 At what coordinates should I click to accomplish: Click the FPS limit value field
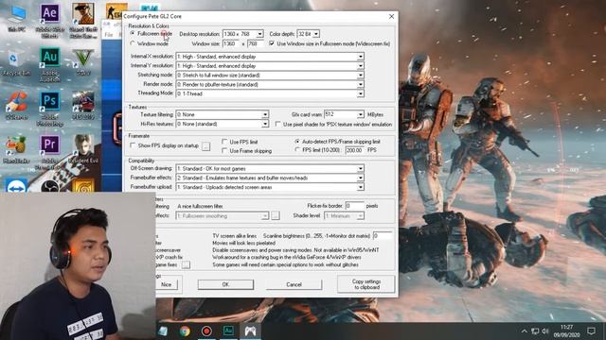click(x=355, y=150)
